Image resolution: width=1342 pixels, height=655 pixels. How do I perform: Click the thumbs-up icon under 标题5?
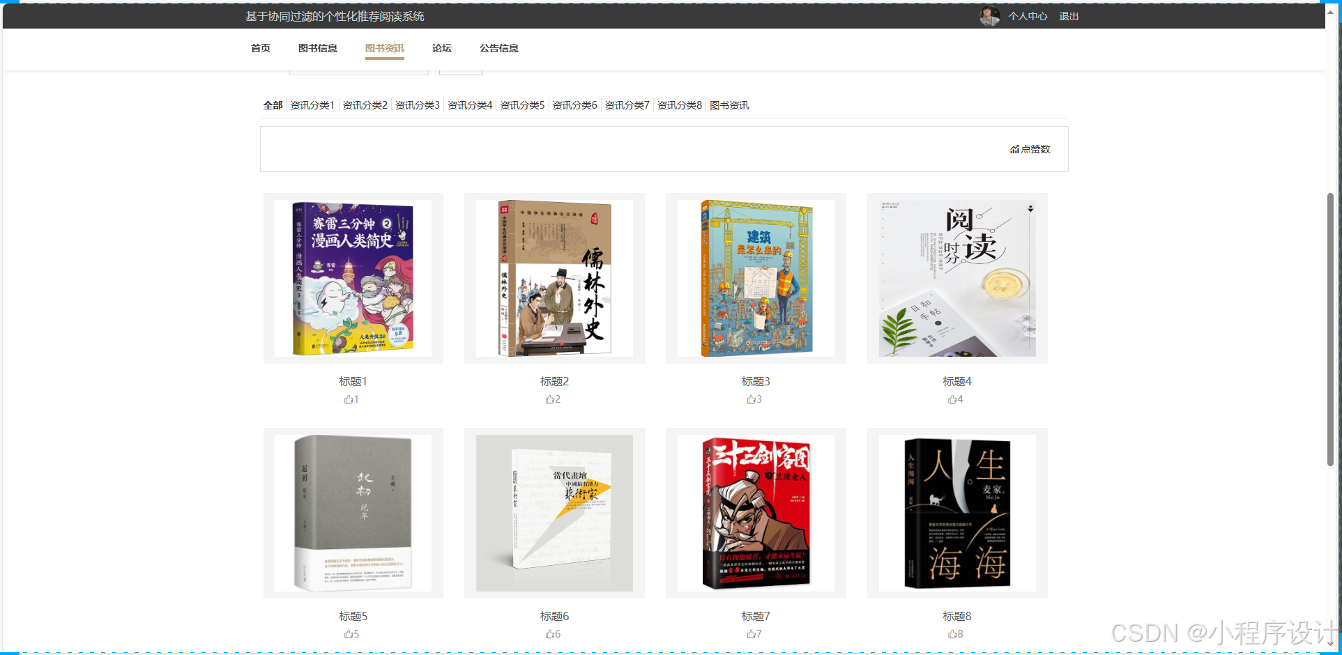tap(348, 634)
